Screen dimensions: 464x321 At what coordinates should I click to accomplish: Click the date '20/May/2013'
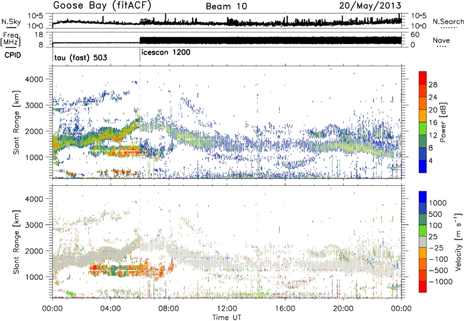point(370,5)
